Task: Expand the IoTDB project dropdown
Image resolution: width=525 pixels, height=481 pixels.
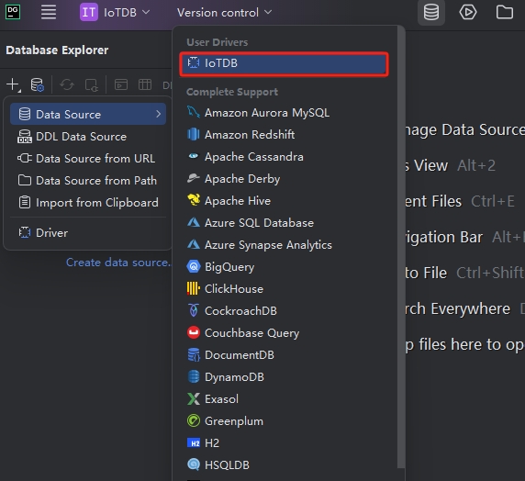Action: point(115,13)
